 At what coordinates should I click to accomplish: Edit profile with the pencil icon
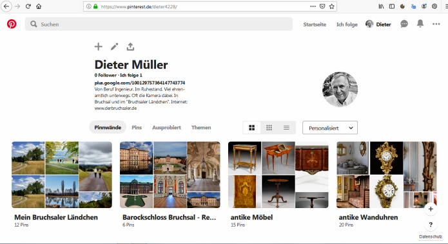pos(115,46)
